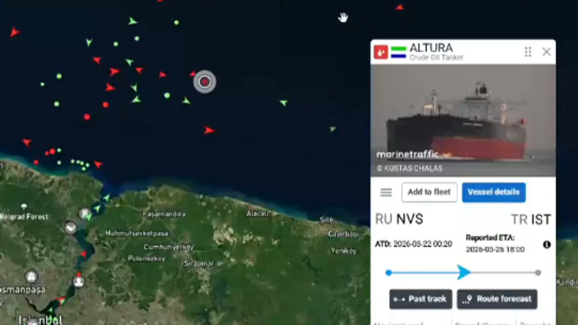
Task: Open the Reported ETA info icon
Action: tap(547, 245)
